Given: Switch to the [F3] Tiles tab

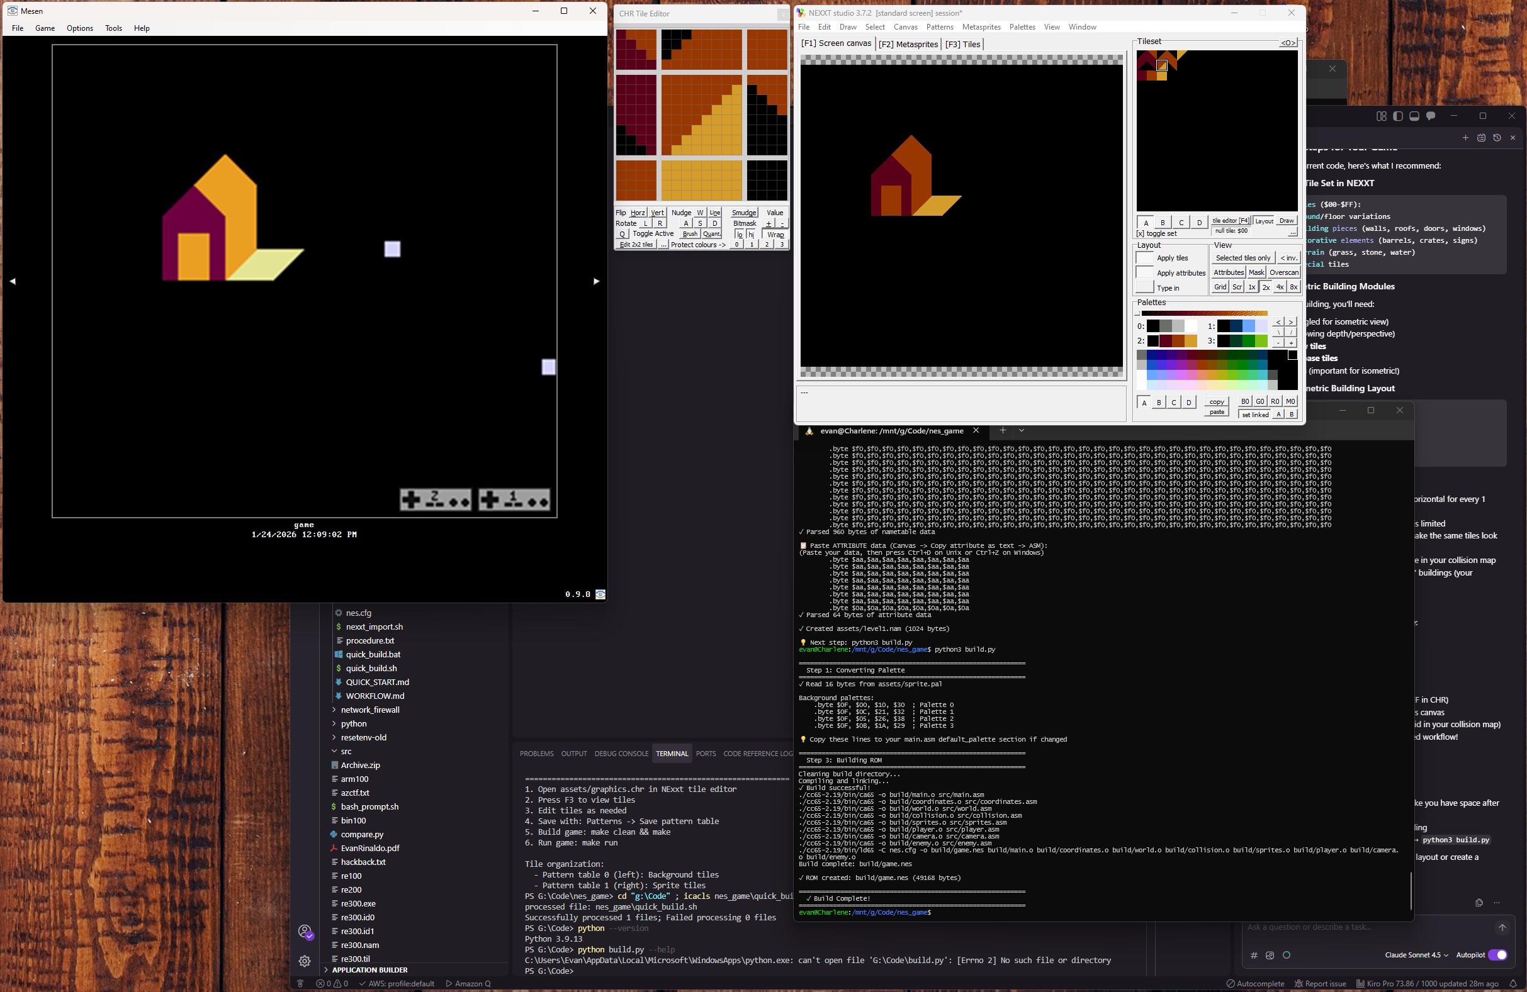Looking at the screenshot, I should (962, 44).
